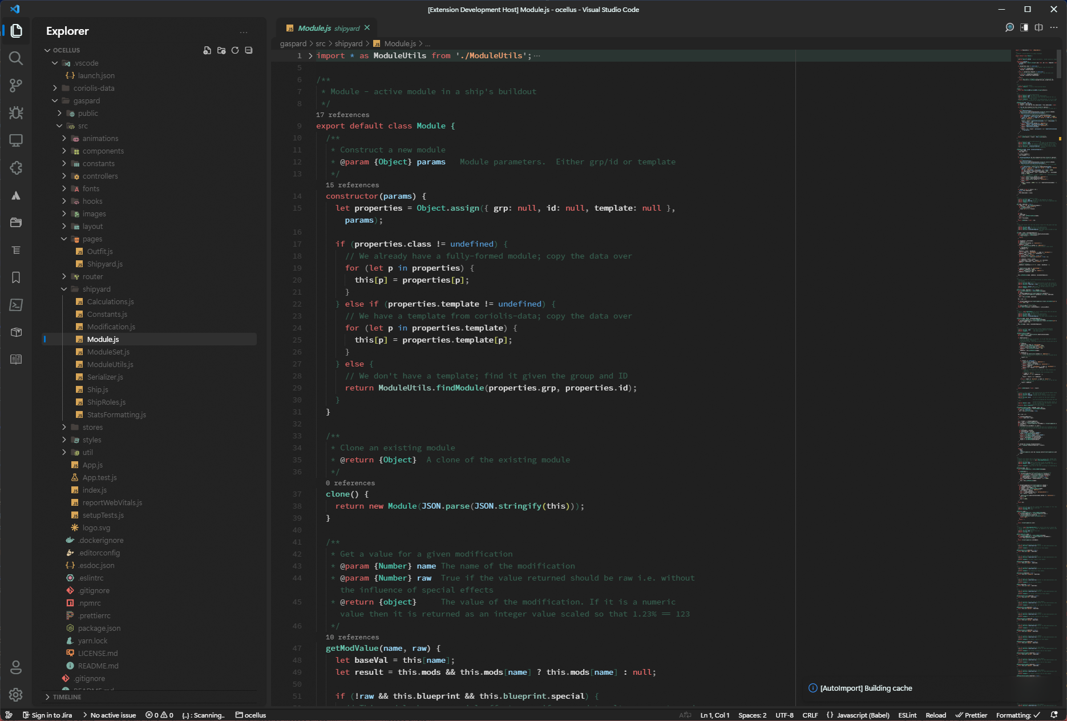Viewport: 1067px width, 721px height.
Task: Click the remote window icon in status bar
Action: click(9, 715)
